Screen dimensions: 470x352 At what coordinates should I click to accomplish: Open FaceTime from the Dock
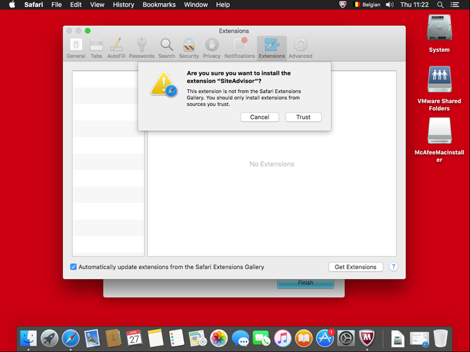pos(261,339)
